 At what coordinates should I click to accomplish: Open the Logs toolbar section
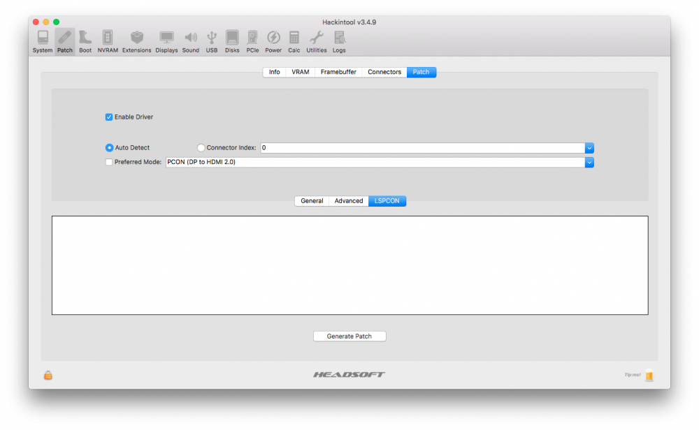(x=339, y=42)
